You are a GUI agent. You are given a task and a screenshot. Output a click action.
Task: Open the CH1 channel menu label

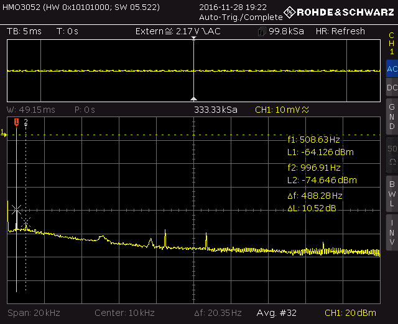391,44
